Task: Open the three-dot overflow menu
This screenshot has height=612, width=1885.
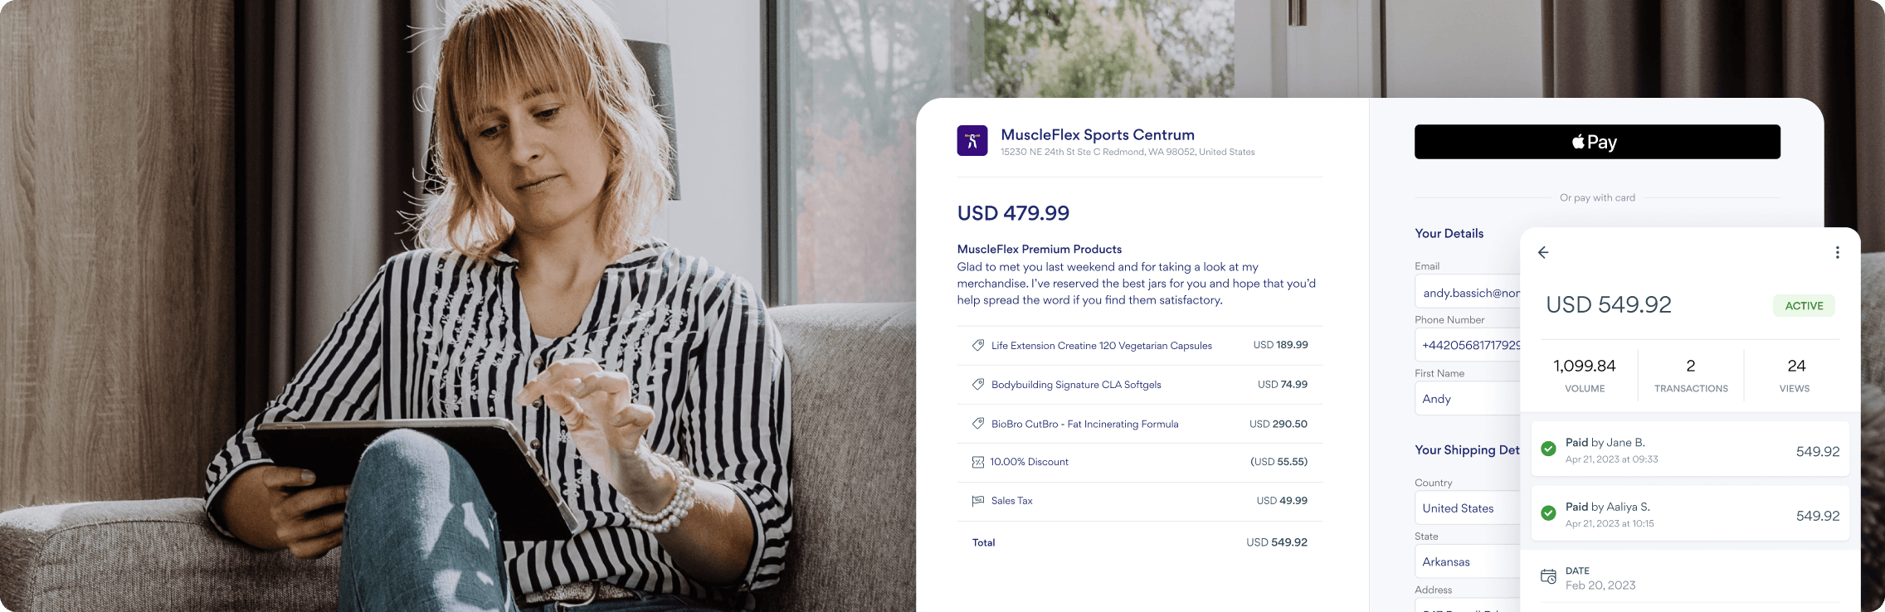Action: [1836, 252]
